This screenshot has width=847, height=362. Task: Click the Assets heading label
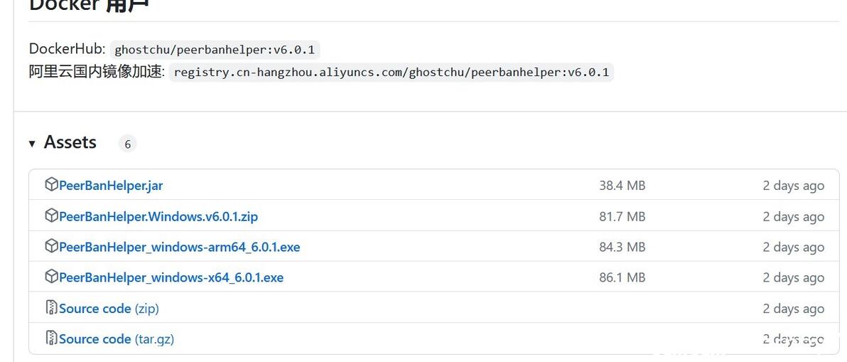coord(70,142)
